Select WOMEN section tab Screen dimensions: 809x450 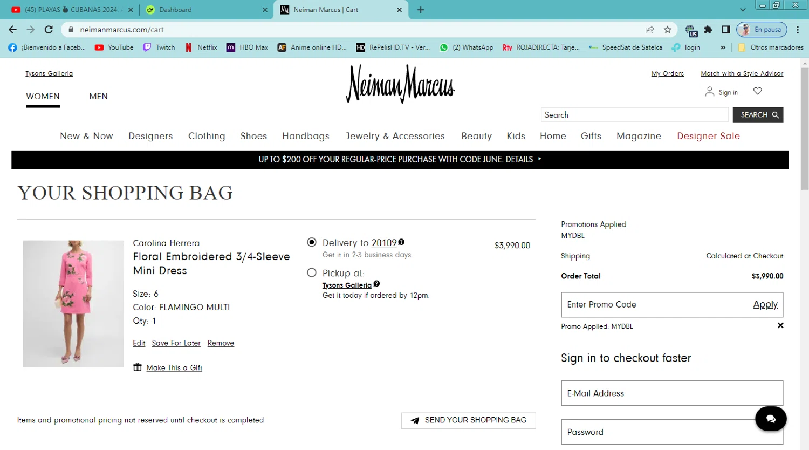click(43, 97)
